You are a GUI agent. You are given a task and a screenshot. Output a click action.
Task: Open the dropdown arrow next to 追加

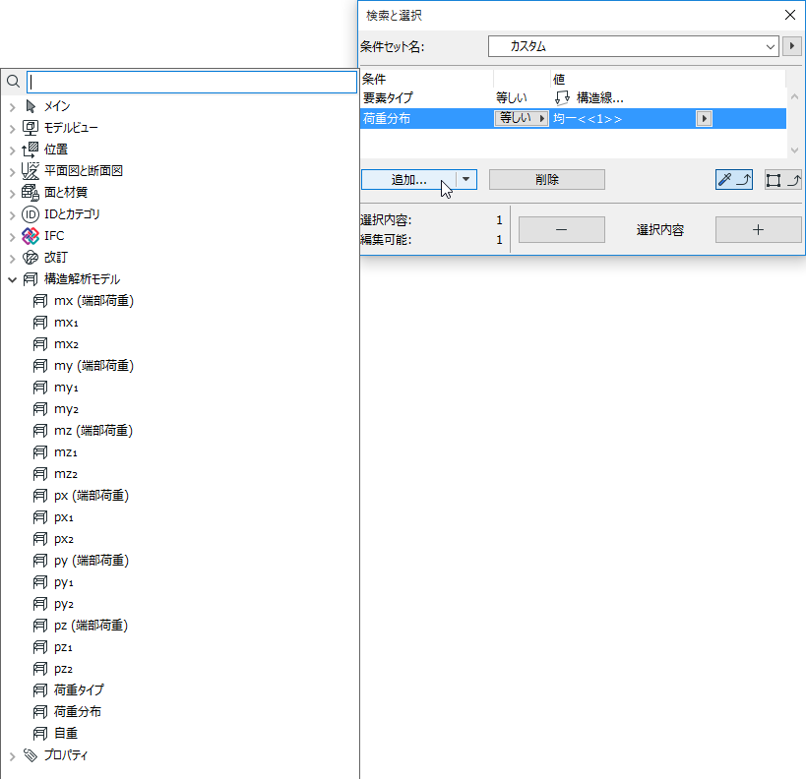tap(466, 180)
